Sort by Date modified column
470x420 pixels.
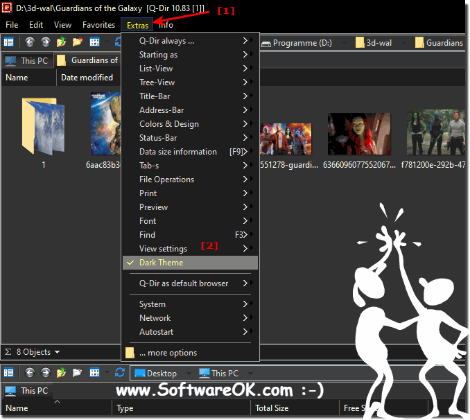click(88, 78)
